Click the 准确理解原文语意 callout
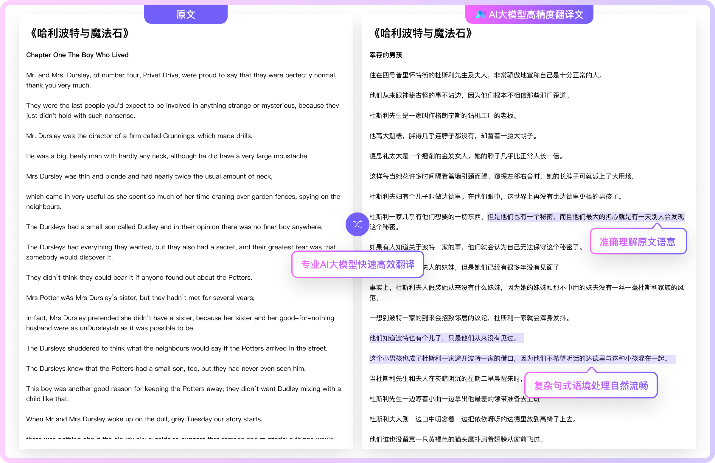Screen dimensions: 715x463 [638, 242]
